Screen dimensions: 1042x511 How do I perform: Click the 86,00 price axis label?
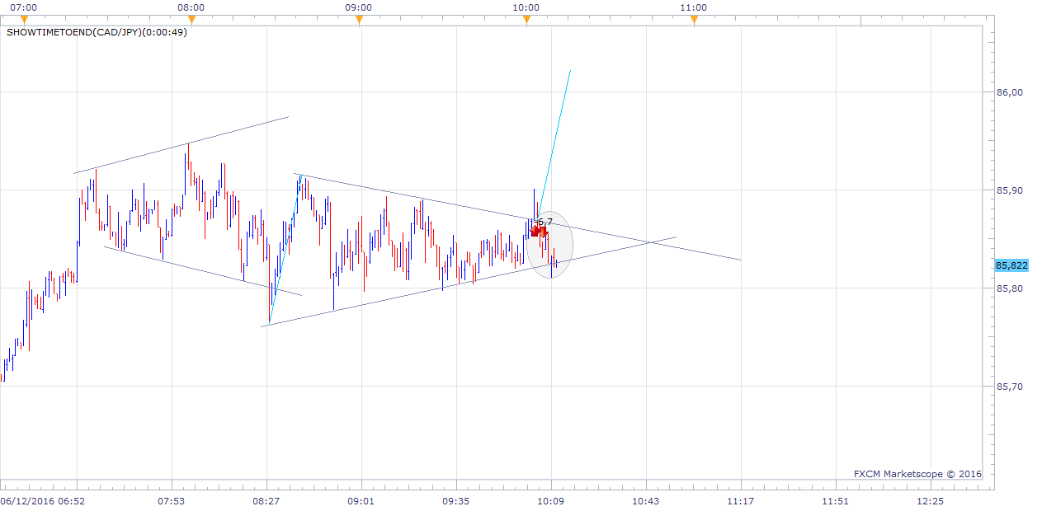[1011, 92]
